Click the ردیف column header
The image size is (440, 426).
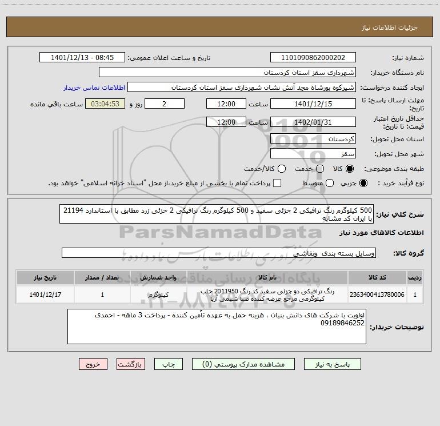pos(415,278)
